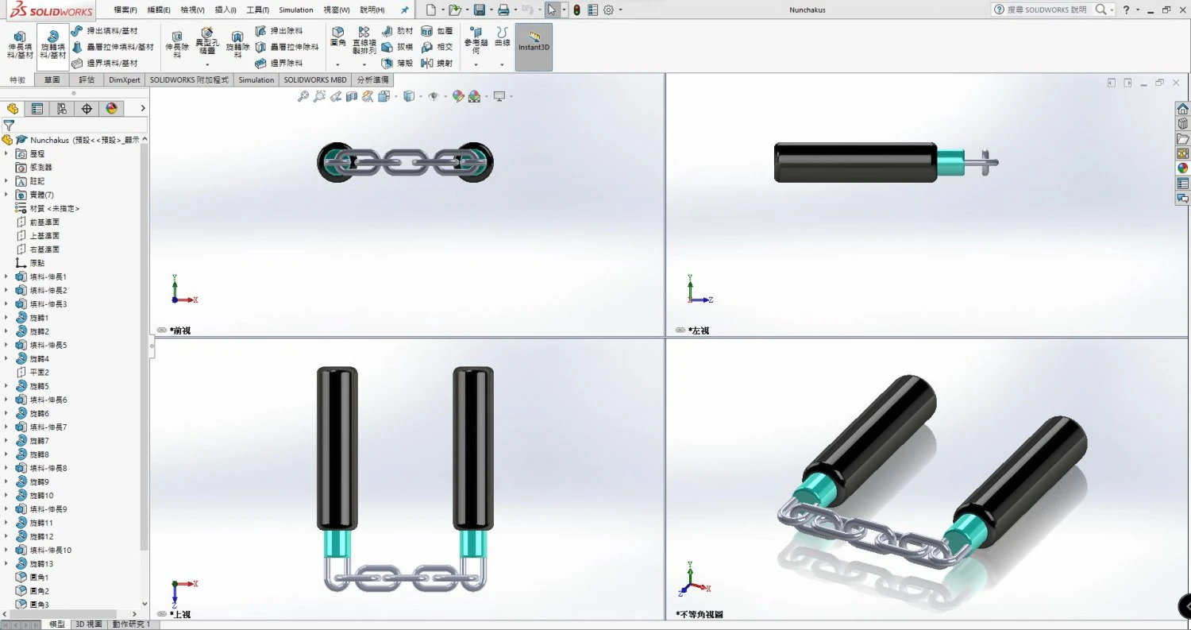
Task: Choose the 掃出填料/基材 sweep boss tool
Action: 104,31
